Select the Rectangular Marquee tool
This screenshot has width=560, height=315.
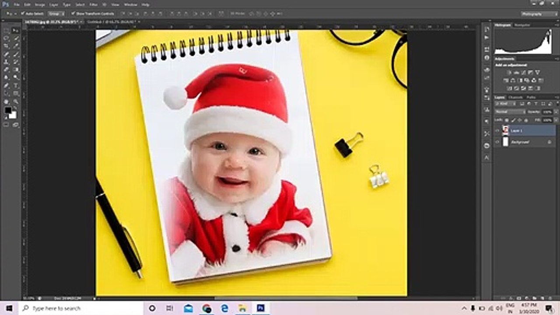(6, 30)
